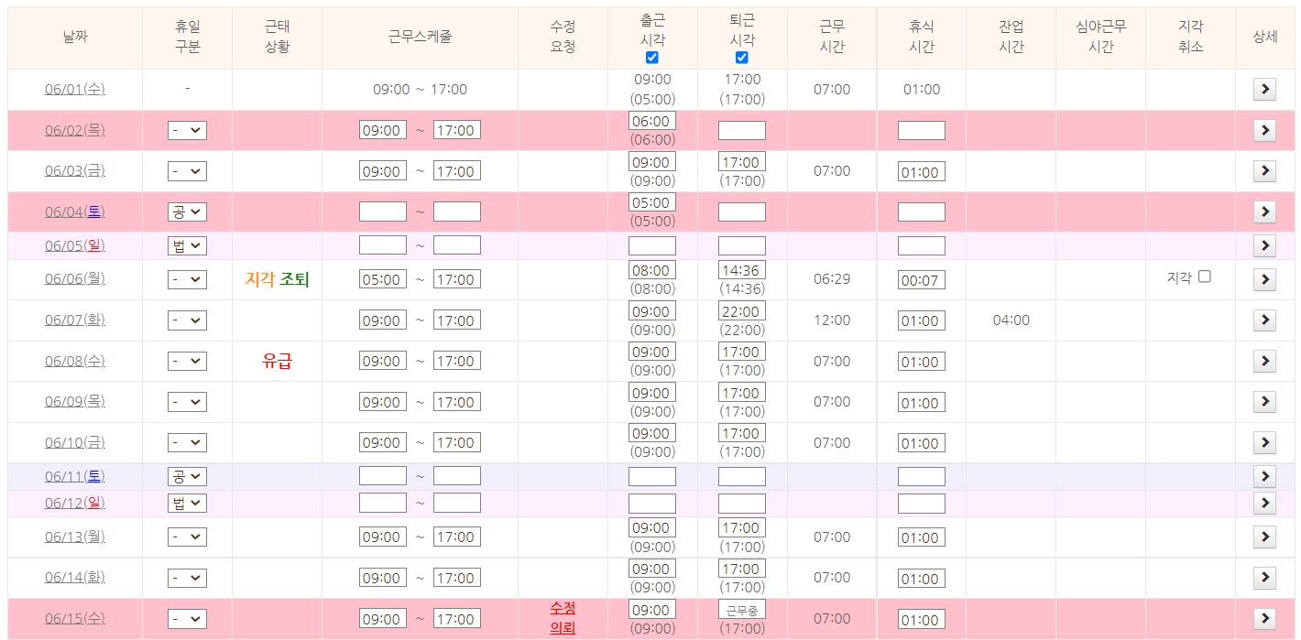Show details for 06/08 row

(1264, 361)
